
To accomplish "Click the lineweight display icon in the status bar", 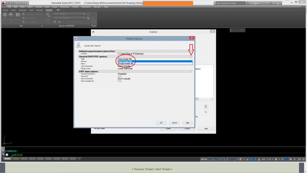I will (x=241, y=159).
